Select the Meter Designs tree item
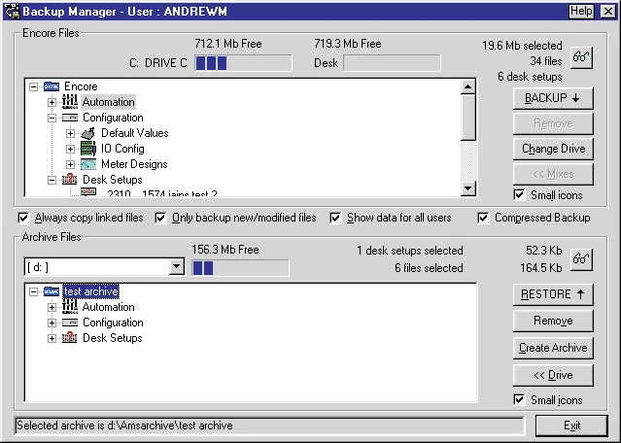The width and height of the screenshot is (621, 443). click(x=134, y=164)
